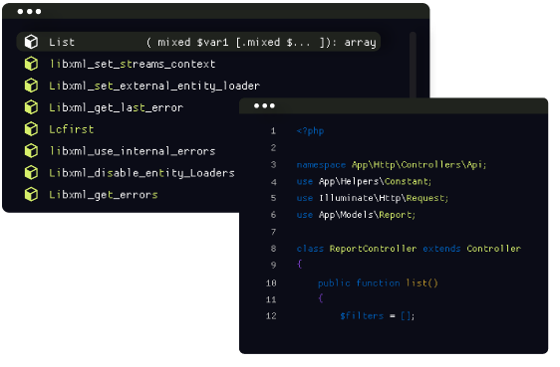Click the $filters variable on line 12
The height and width of the screenshot is (367, 560).
(x=362, y=315)
